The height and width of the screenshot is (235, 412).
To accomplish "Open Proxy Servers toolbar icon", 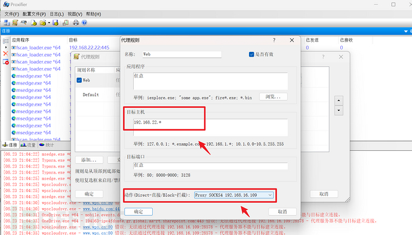I will click(x=7, y=23).
